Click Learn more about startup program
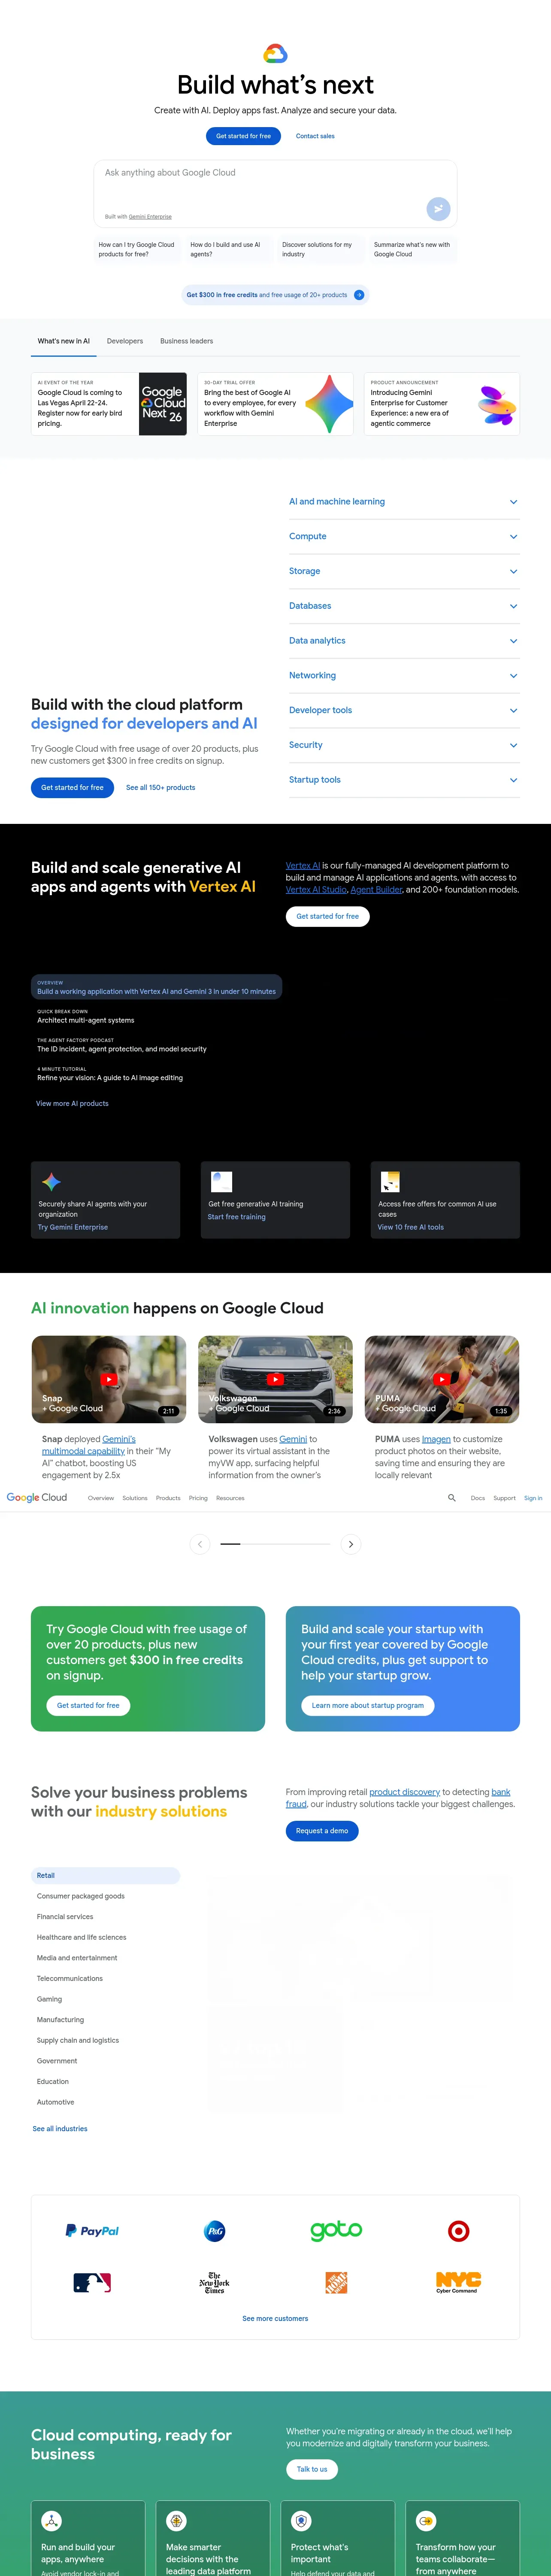Image resolution: width=551 pixels, height=2576 pixels. 368,1706
